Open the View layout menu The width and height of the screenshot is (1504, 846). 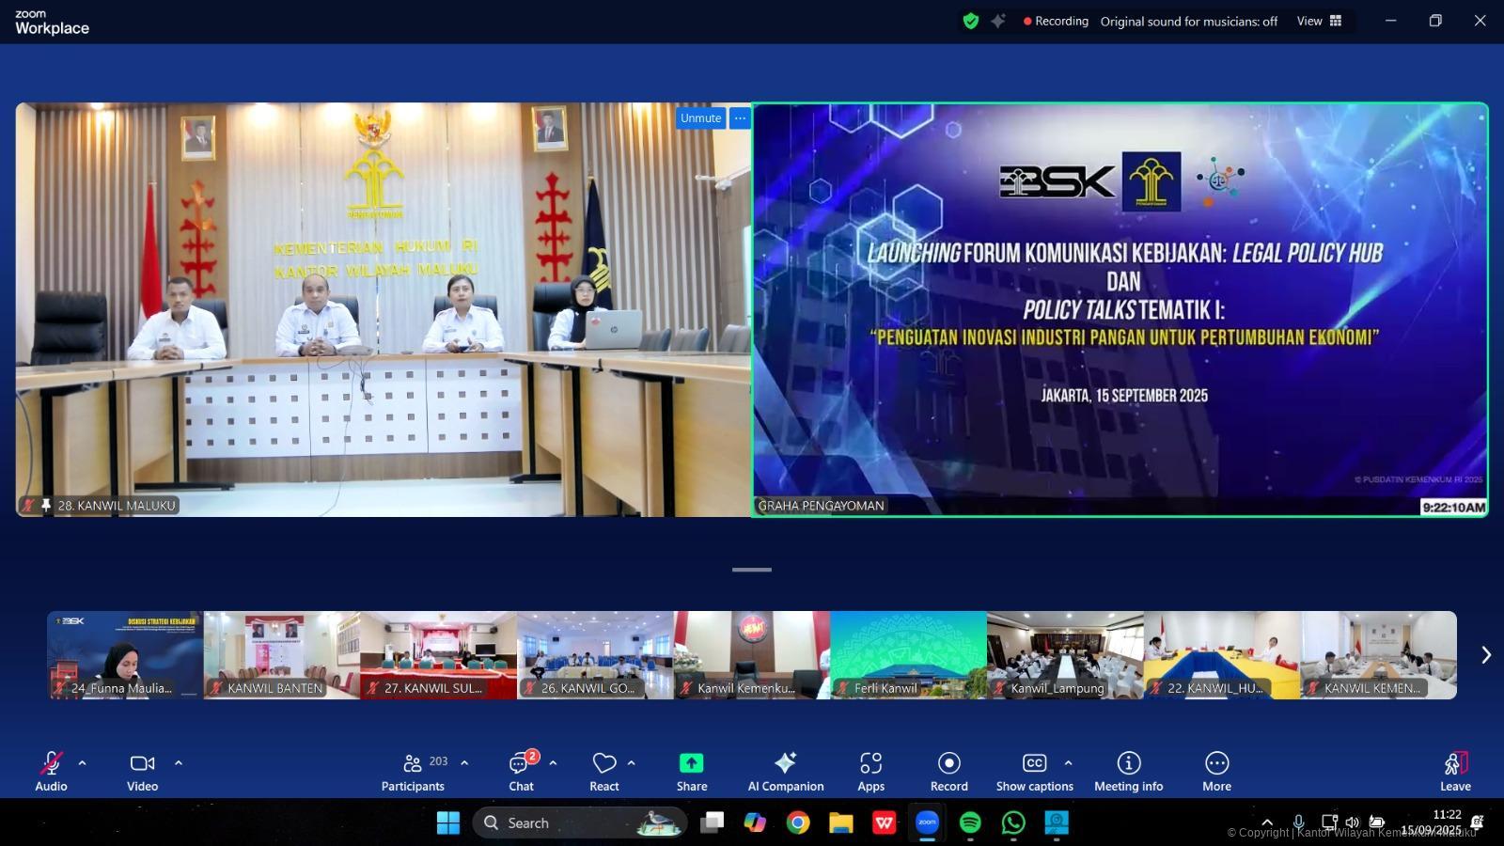coord(1319,21)
